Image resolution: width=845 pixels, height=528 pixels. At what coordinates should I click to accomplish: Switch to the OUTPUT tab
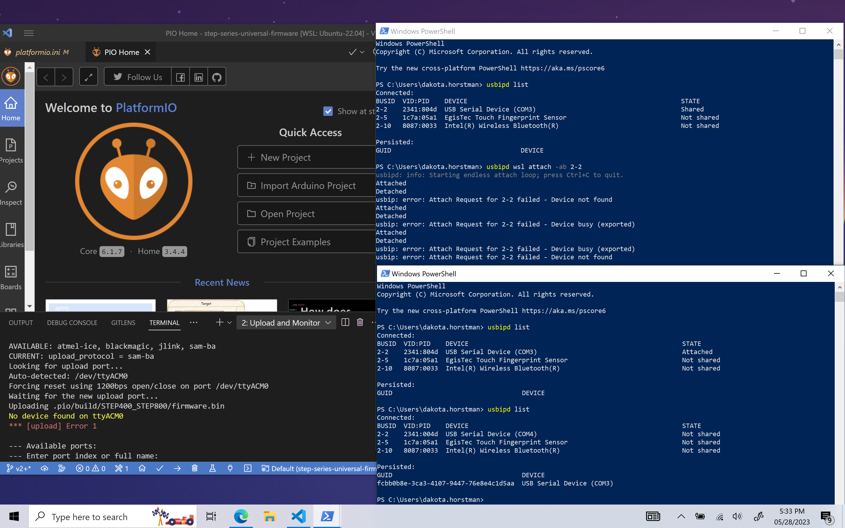click(x=21, y=322)
